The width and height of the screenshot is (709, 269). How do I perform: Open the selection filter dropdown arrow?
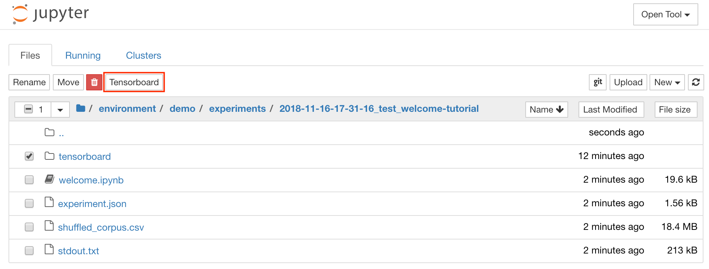tap(60, 110)
